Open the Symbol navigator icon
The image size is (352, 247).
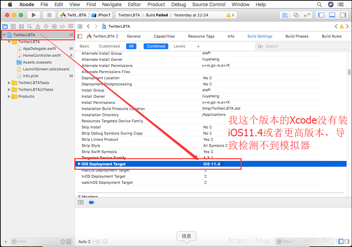click(21, 26)
